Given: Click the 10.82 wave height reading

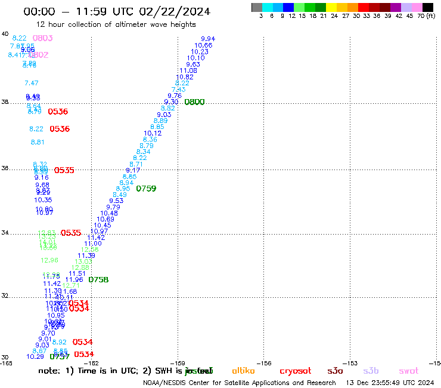Looking at the screenshot, I should [185, 77].
